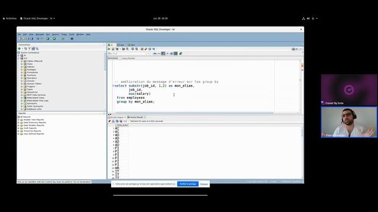Click the Filter funnel icon in Connections panel
Viewport: 378px width, 212px height.
[30, 48]
